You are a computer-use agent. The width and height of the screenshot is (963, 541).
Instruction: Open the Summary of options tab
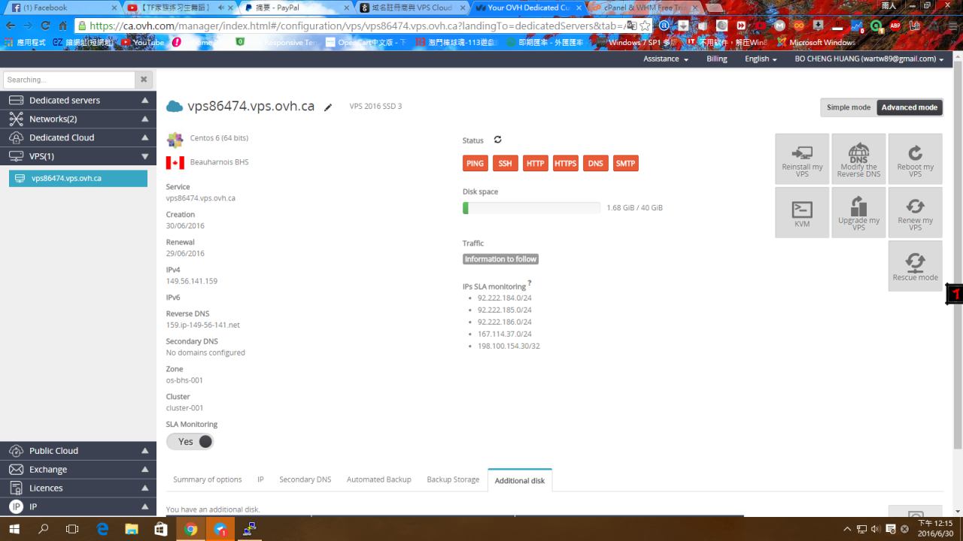pos(208,479)
